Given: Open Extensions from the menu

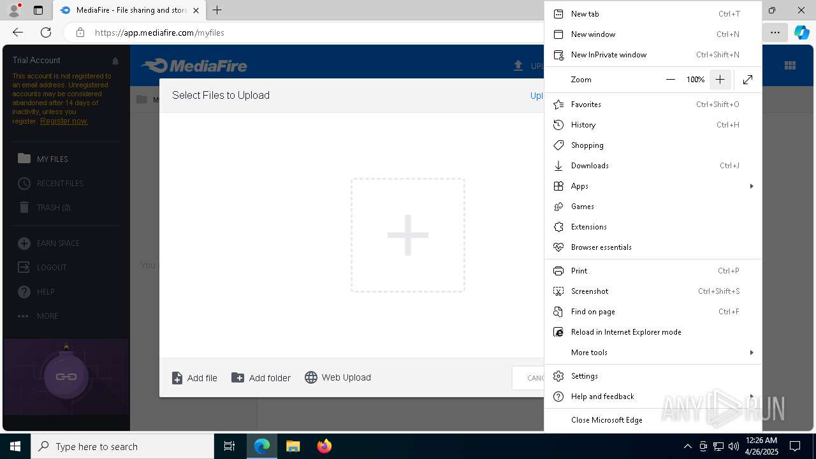Looking at the screenshot, I should pyautogui.click(x=653, y=226).
